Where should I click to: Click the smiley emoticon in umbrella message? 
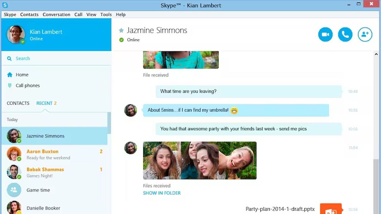pyautogui.click(x=234, y=111)
